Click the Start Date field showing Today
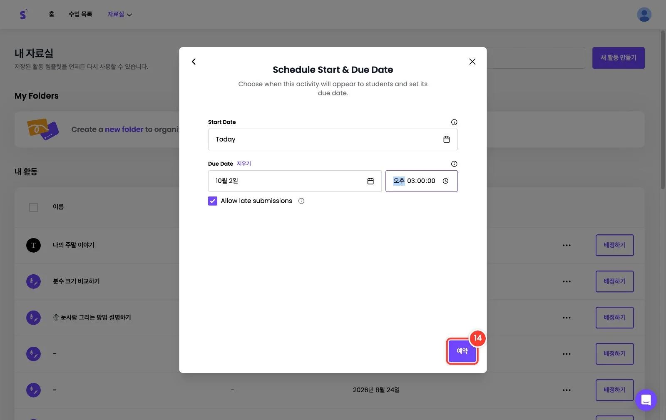Image resolution: width=666 pixels, height=420 pixels. (x=333, y=139)
